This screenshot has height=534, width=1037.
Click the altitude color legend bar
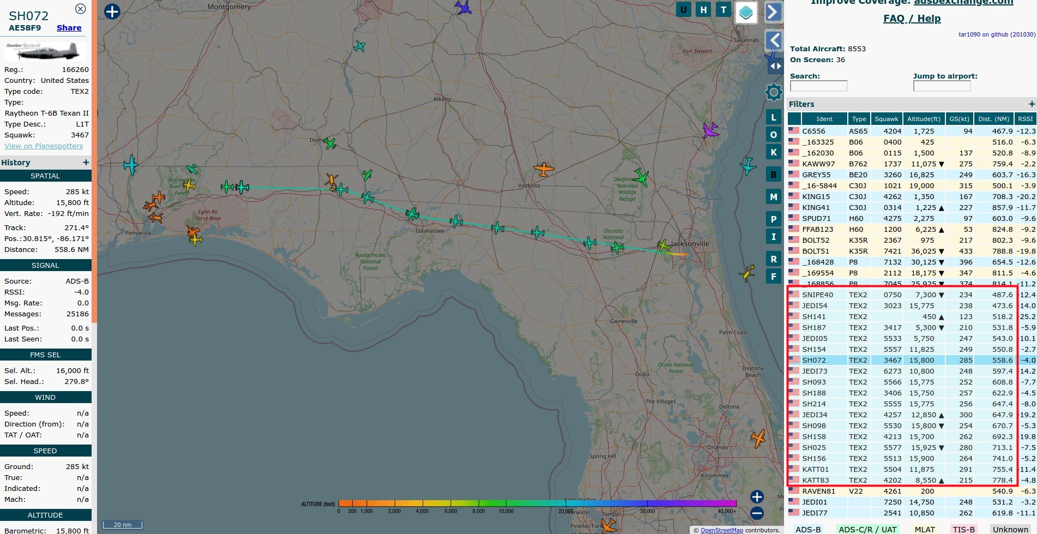537,503
